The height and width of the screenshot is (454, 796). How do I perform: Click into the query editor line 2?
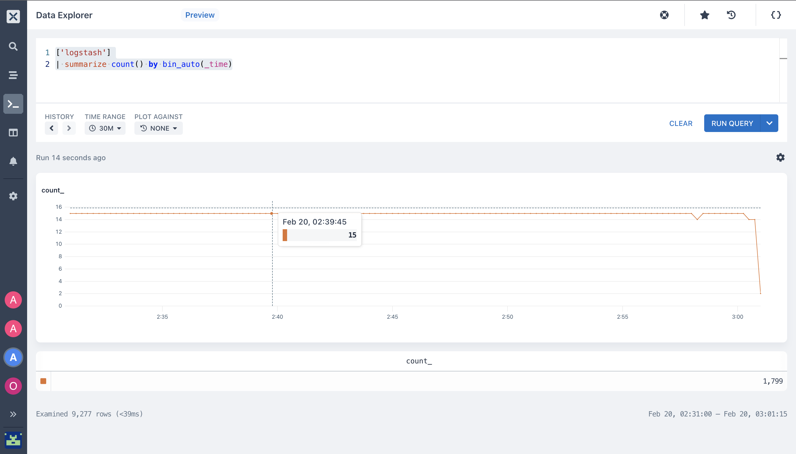tap(144, 64)
